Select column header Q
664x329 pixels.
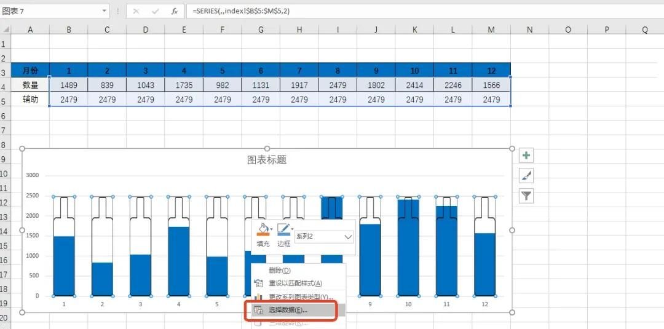coord(645,30)
